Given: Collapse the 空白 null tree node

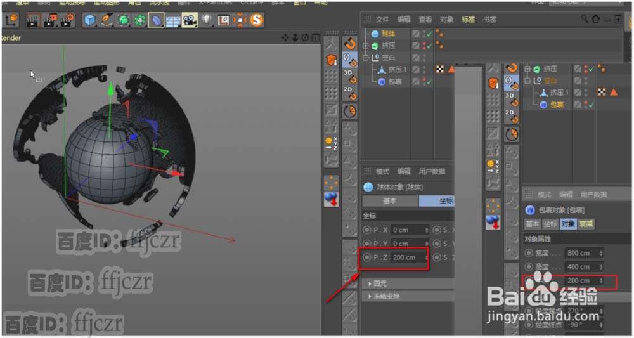Looking at the screenshot, I should (x=366, y=58).
